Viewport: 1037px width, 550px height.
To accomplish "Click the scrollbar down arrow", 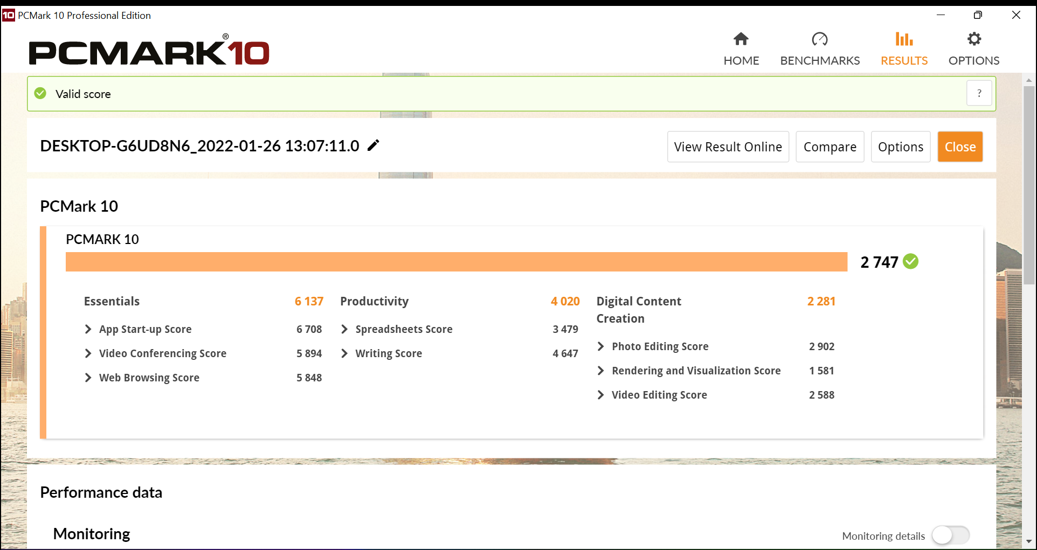I will (x=1029, y=541).
